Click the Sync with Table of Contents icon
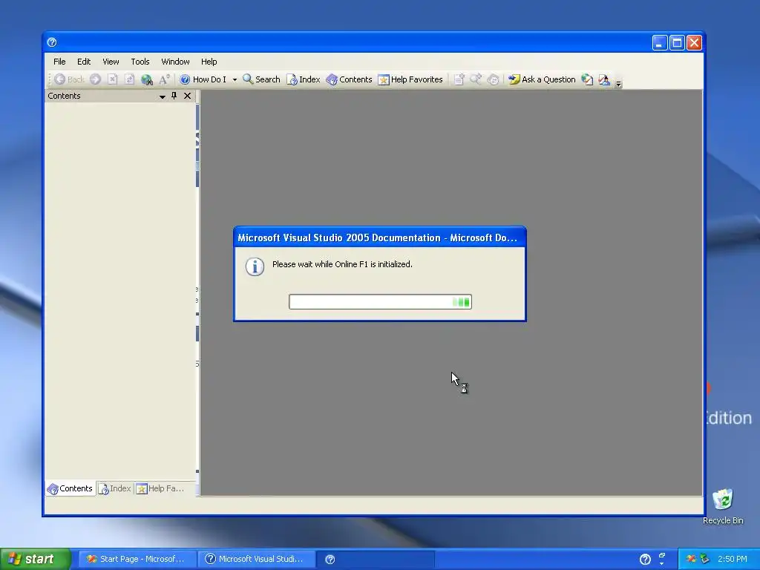 493,79
